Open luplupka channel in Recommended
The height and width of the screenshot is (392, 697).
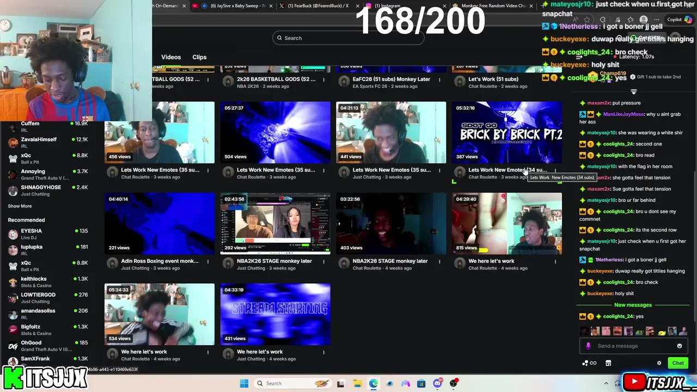pyautogui.click(x=48, y=250)
